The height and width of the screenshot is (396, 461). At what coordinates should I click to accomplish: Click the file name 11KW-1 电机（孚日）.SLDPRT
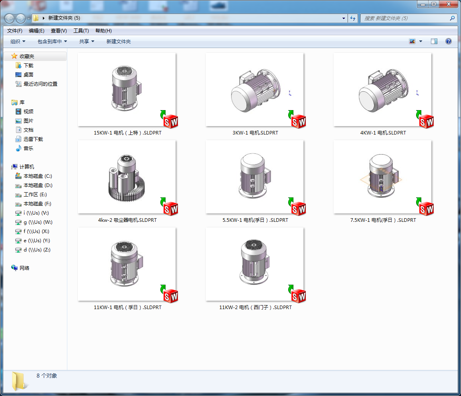pos(127,307)
